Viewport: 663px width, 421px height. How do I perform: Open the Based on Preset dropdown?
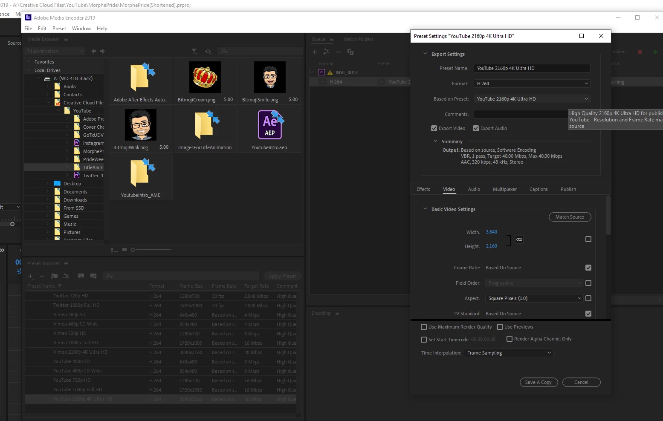[532, 99]
